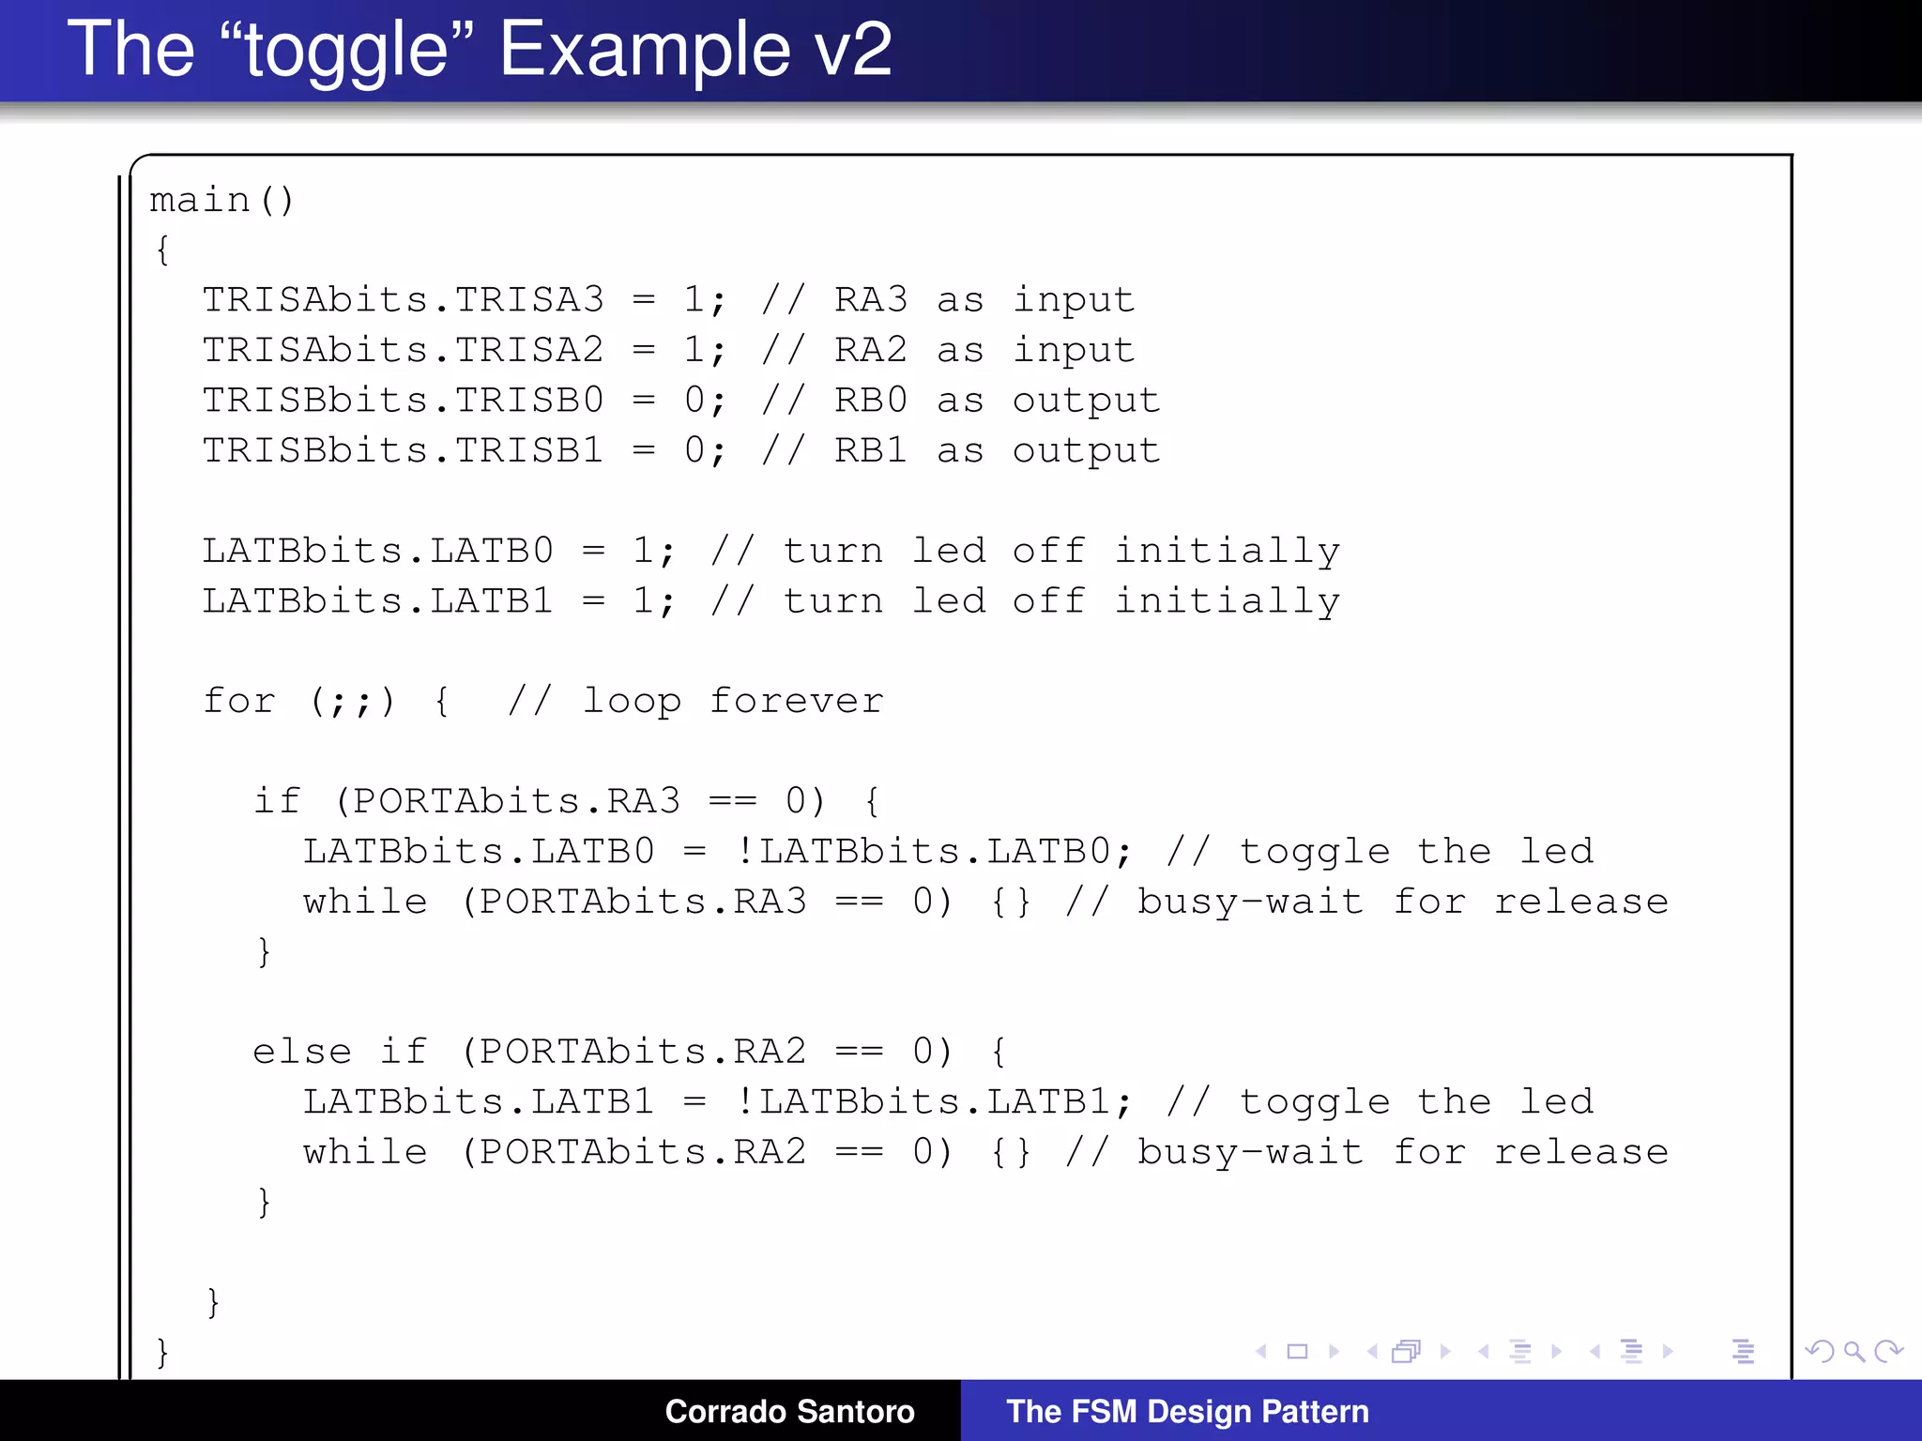
Task: Click the author name Corrado Santoro in footer
Action: click(789, 1411)
